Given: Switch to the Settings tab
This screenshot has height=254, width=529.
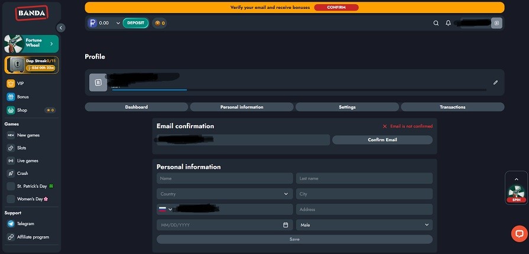Looking at the screenshot, I should [347, 107].
